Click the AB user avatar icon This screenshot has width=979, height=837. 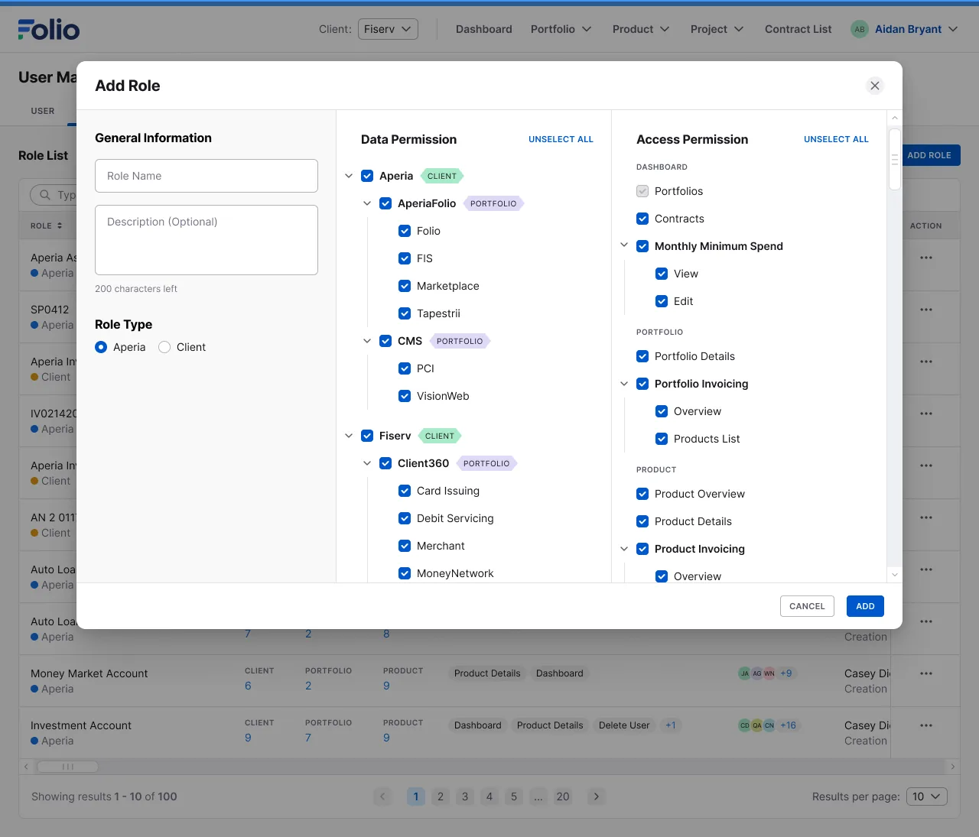coord(860,29)
